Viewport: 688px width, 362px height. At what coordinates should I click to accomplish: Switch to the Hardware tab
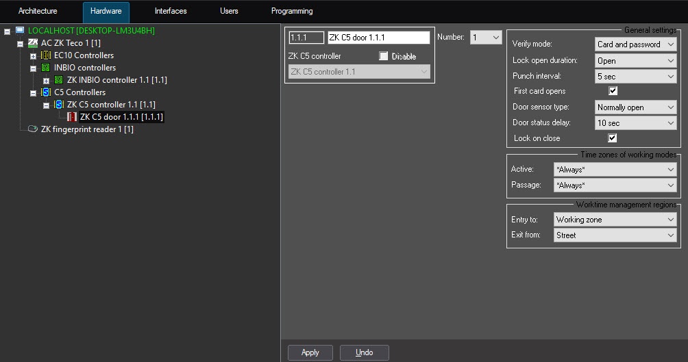pos(106,12)
